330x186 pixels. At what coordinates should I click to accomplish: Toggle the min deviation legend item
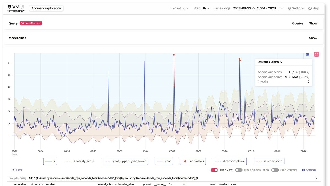pyautogui.click(x=269, y=161)
